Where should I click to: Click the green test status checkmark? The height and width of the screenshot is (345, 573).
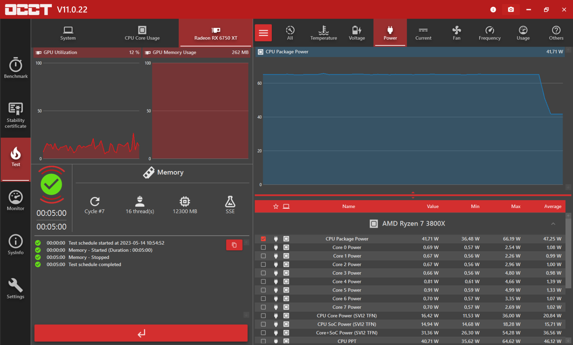[51, 184]
